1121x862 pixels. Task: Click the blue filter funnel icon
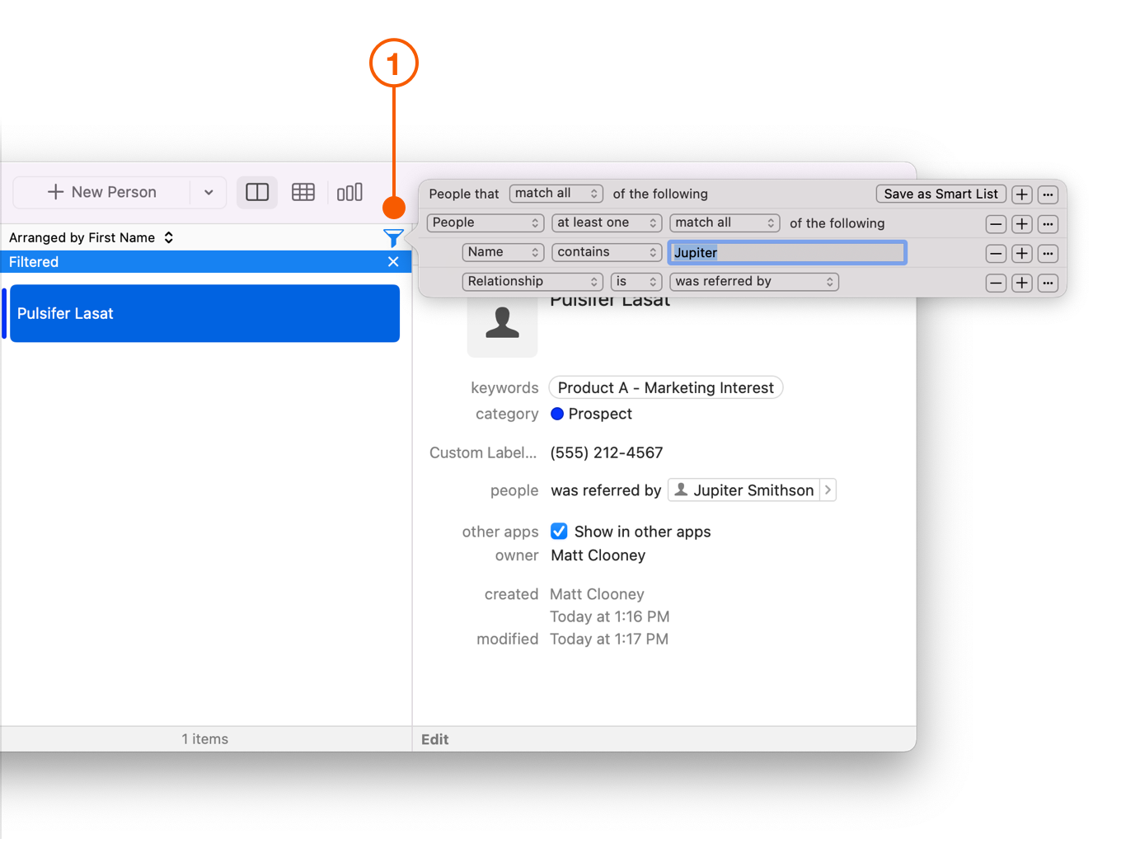[x=393, y=238]
